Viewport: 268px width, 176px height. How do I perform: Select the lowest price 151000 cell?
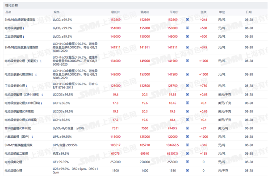click(115, 28)
